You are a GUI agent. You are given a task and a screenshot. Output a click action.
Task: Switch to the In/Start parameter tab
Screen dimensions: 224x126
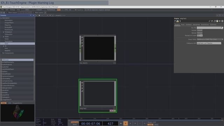pos(189,24)
